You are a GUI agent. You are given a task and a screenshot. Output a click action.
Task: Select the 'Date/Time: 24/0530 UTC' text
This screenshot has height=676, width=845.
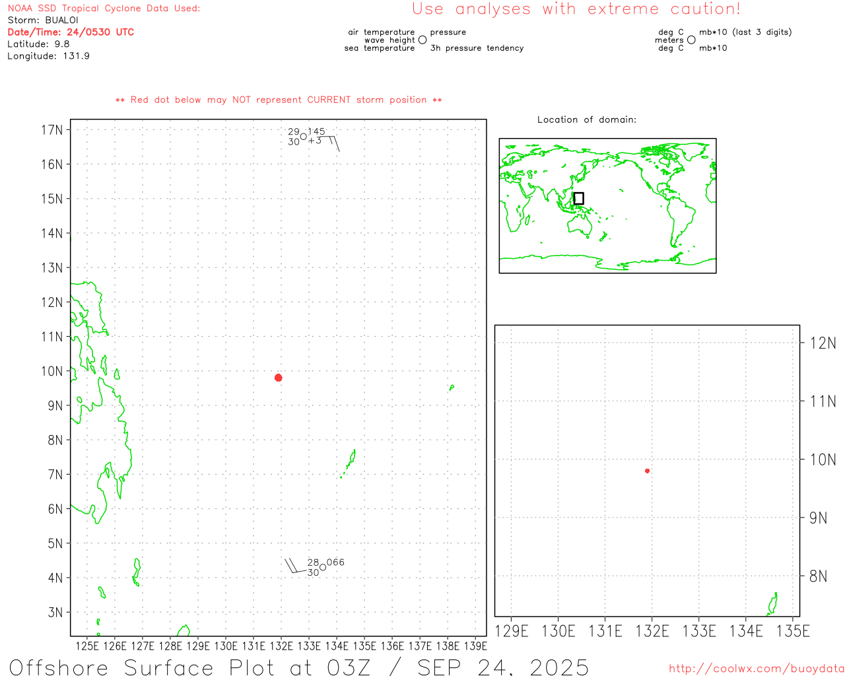[x=71, y=32]
